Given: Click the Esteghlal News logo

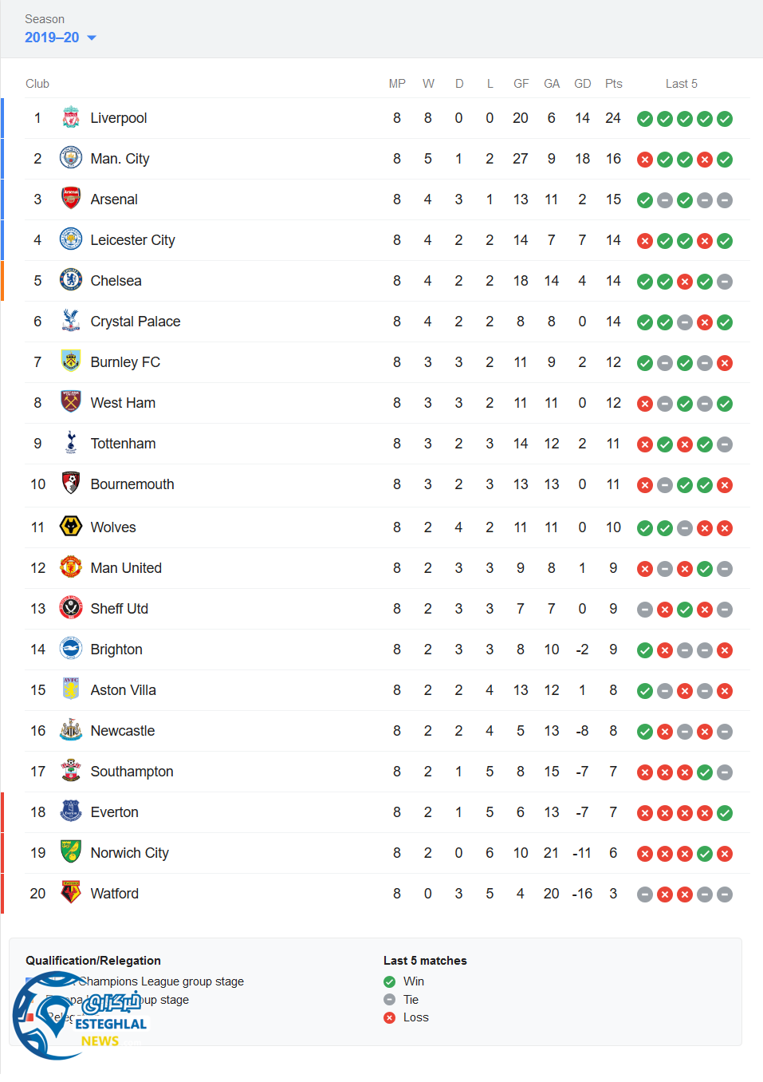Looking at the screenshot, I should coord(78,1016).
